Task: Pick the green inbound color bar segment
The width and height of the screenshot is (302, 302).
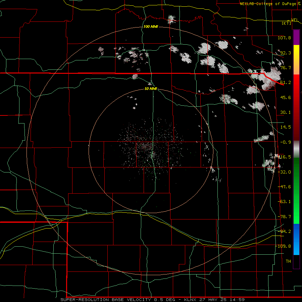Action: click(296, 191)
